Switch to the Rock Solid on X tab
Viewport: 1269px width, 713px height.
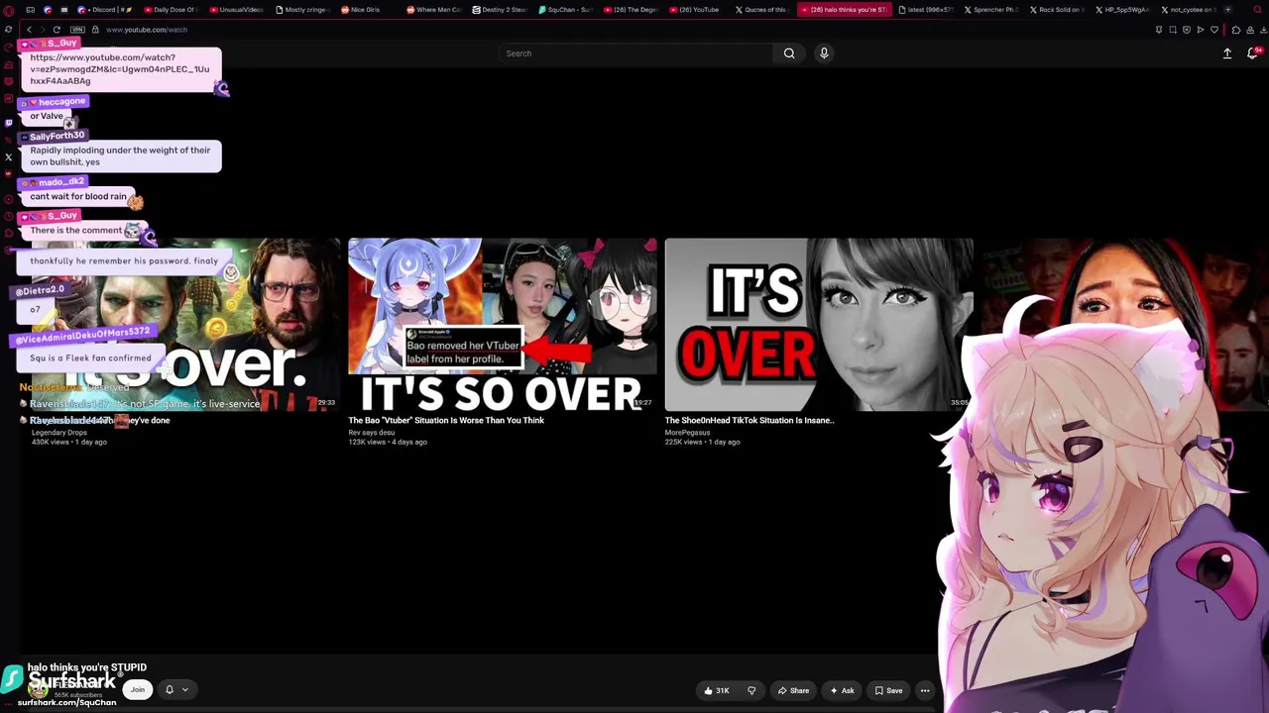click(x=1057, y=10)
